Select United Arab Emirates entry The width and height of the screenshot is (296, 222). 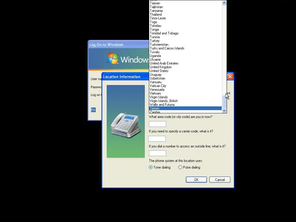185,63
